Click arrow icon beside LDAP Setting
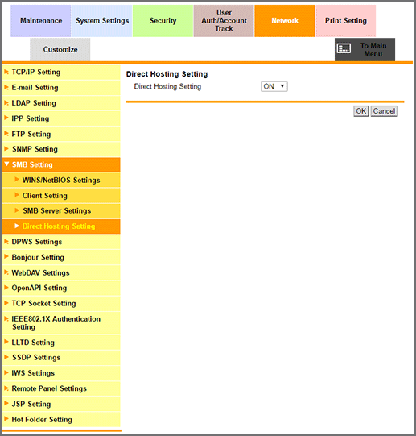Image resolution: width=416 pixels, height=436 pixels. (6, 103)
